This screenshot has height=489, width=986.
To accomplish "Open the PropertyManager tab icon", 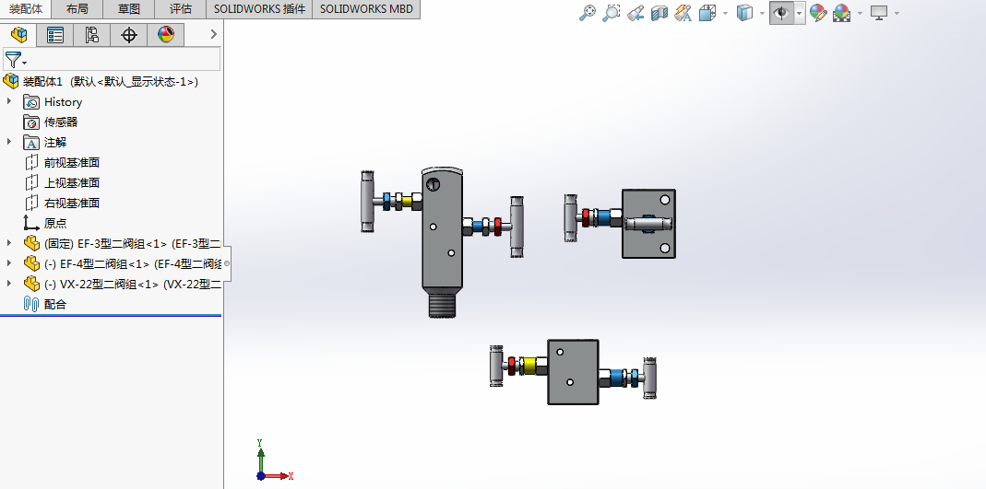I will 55,34.
